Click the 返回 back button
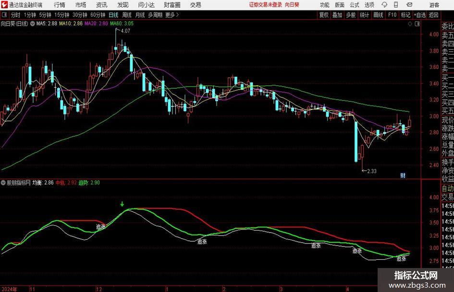 (433, 15)
